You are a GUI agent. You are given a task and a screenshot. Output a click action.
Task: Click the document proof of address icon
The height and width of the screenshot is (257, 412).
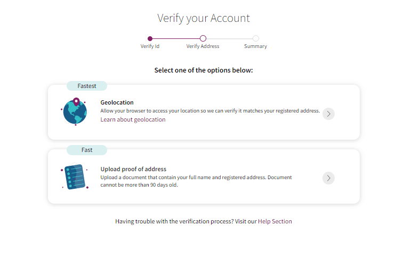(75, 176)
